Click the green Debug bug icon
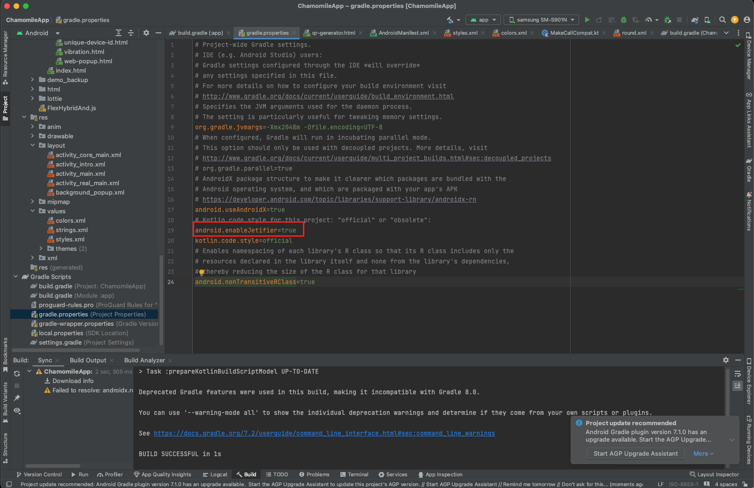Screen dimensions: 754x488 623,20
